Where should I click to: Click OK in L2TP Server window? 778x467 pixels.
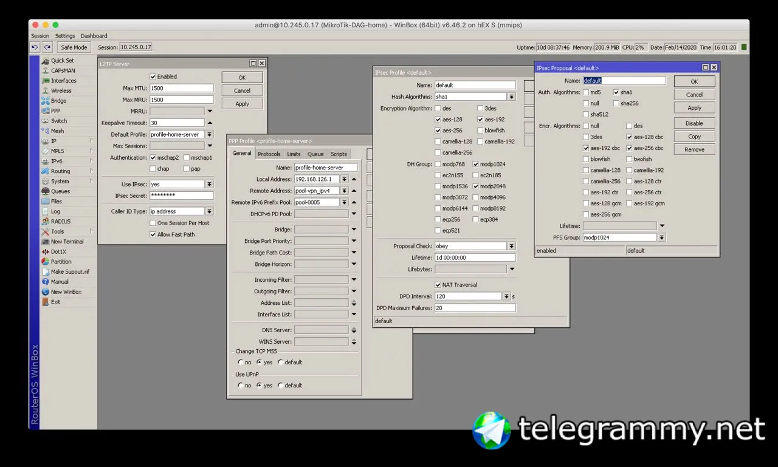coord(242,78)
